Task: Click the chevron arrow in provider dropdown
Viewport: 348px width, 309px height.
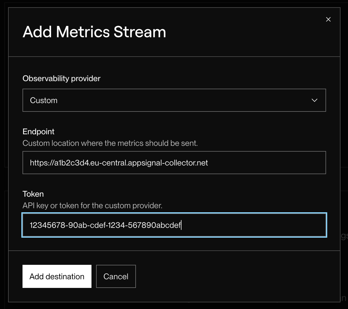Action: tap(315, 100)
